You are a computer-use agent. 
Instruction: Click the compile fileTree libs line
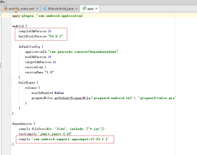click(62, 129)
